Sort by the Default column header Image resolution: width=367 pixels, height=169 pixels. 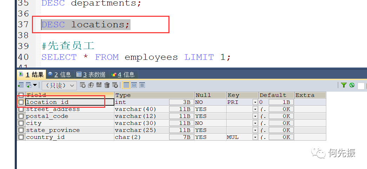point(276,95)
